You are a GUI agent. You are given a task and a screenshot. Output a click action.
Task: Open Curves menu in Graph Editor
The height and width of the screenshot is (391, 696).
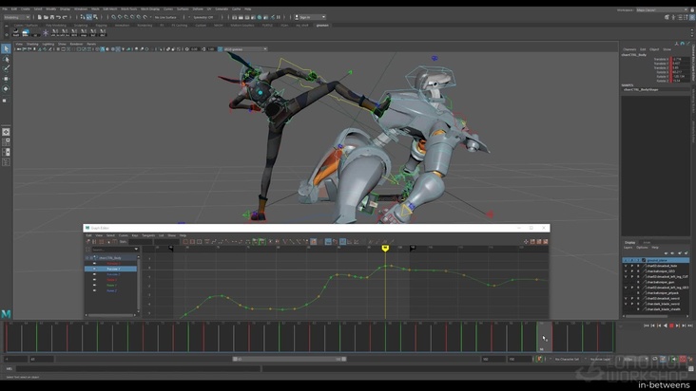(123, 235)
